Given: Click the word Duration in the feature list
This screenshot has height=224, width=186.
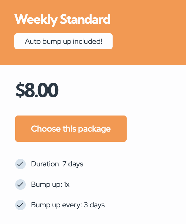Looking at the screenshot, I should coord(45,164).
